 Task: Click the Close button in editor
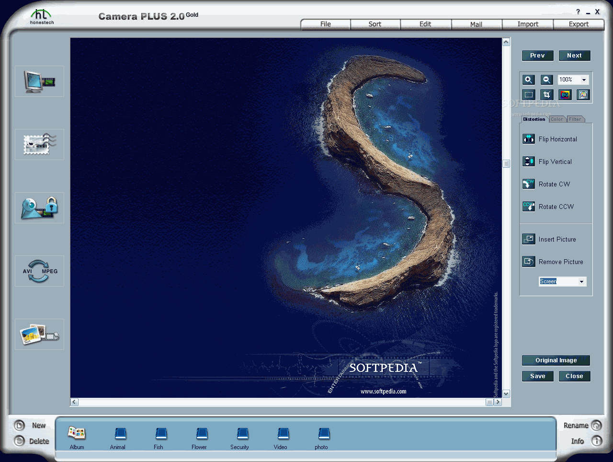(x=574, y=376)
